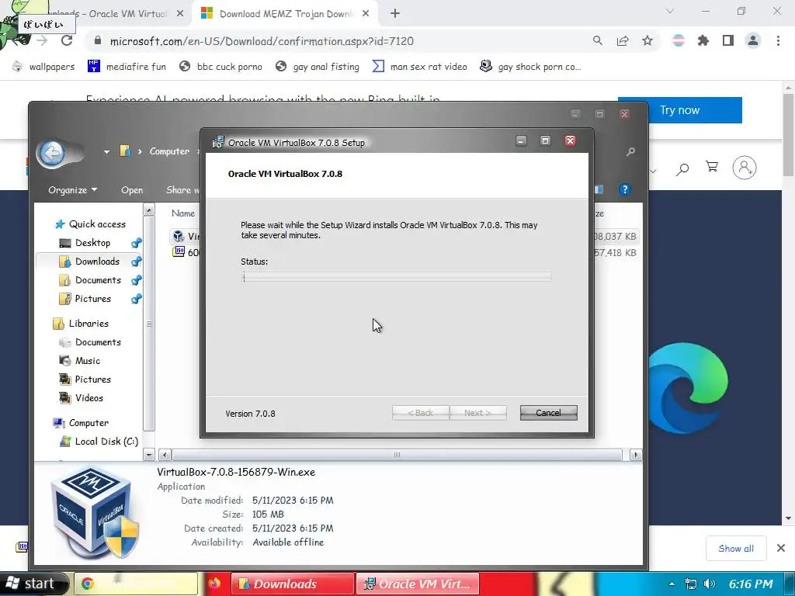Select Documents under Quick access
The height and width of the screenshot is (596, 795).
coord(90,280)
